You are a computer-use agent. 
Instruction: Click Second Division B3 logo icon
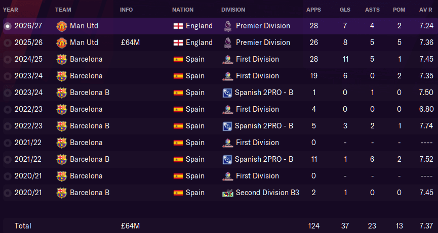point(228,193)
